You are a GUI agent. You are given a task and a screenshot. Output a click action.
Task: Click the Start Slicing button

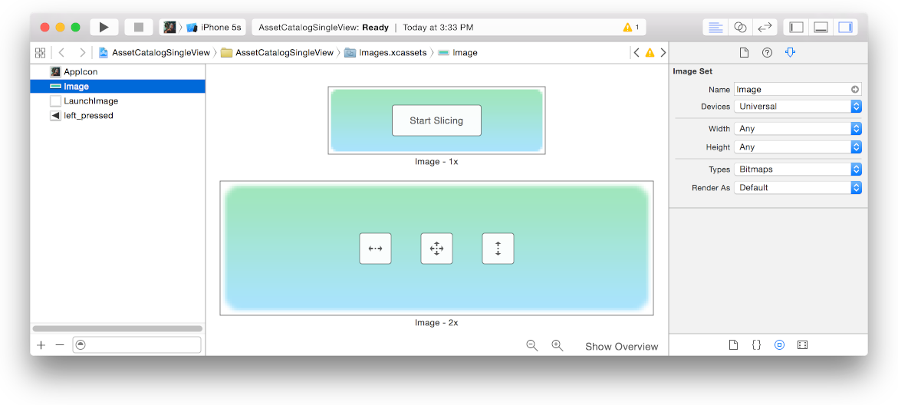click(436, 120)
